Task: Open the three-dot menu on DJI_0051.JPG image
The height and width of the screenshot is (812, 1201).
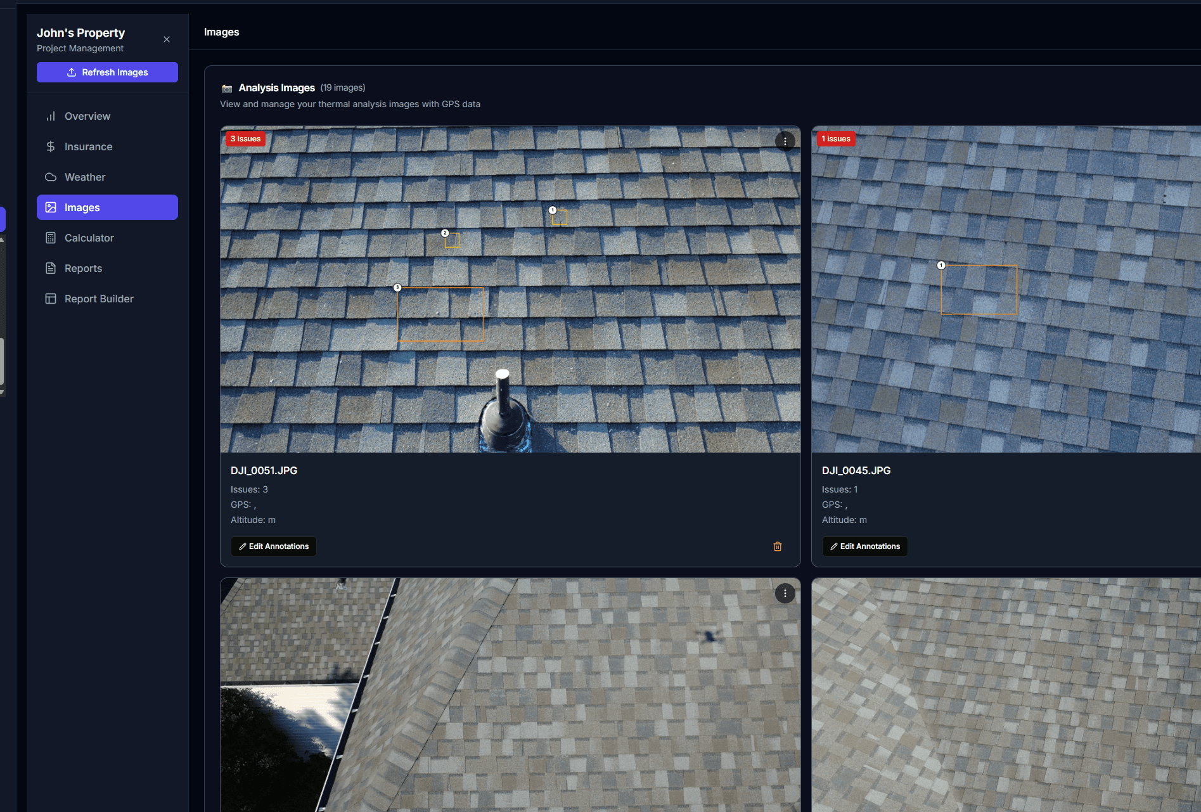Action: tap(785, 141)
